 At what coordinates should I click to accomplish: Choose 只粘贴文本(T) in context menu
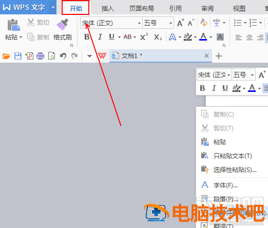(x=232, y=156)
